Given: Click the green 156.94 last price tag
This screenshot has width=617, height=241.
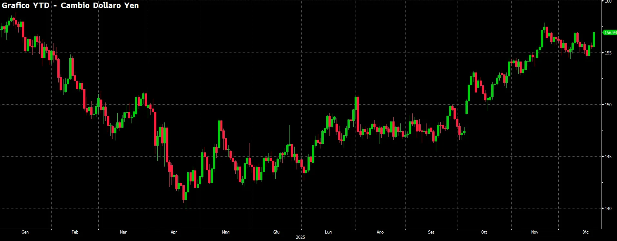Looking at the screenshot, I should (610, 33).
